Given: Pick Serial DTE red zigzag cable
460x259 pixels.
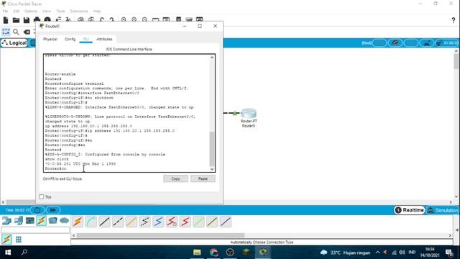Looking at the screenshot, I should [185, 222].
